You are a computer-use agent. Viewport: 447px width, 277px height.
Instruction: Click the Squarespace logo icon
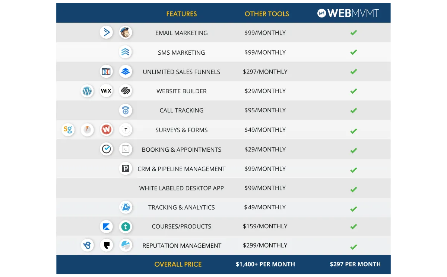[126, 91]
